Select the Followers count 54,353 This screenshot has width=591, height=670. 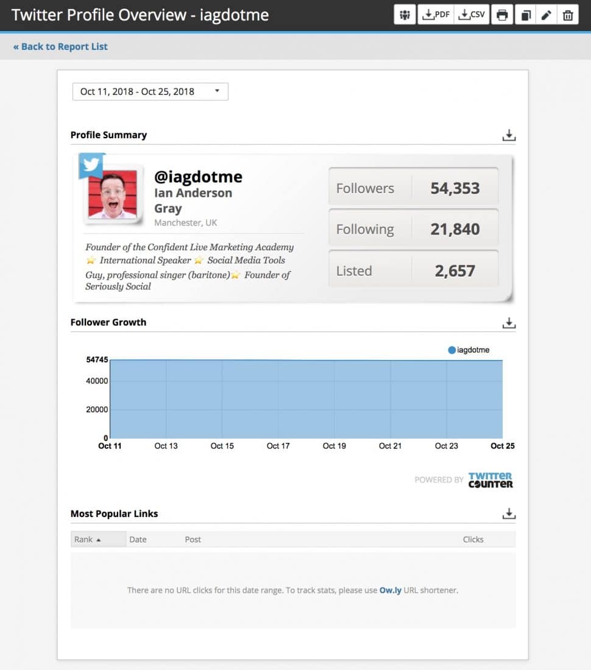[455, 188]
